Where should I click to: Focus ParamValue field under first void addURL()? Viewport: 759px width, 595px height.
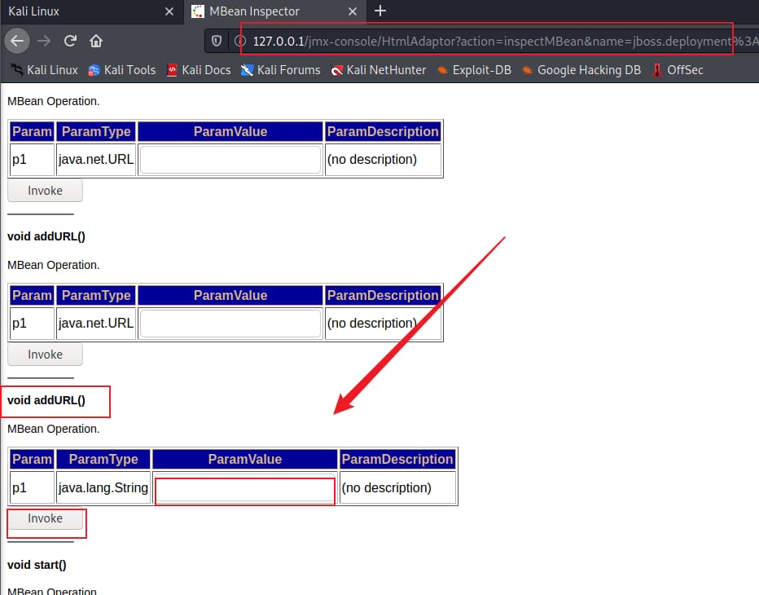pos(230,324)
